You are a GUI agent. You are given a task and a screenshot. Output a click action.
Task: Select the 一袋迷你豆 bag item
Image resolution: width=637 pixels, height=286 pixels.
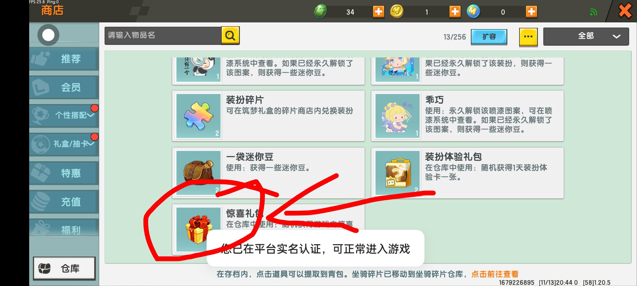point(268,173)
